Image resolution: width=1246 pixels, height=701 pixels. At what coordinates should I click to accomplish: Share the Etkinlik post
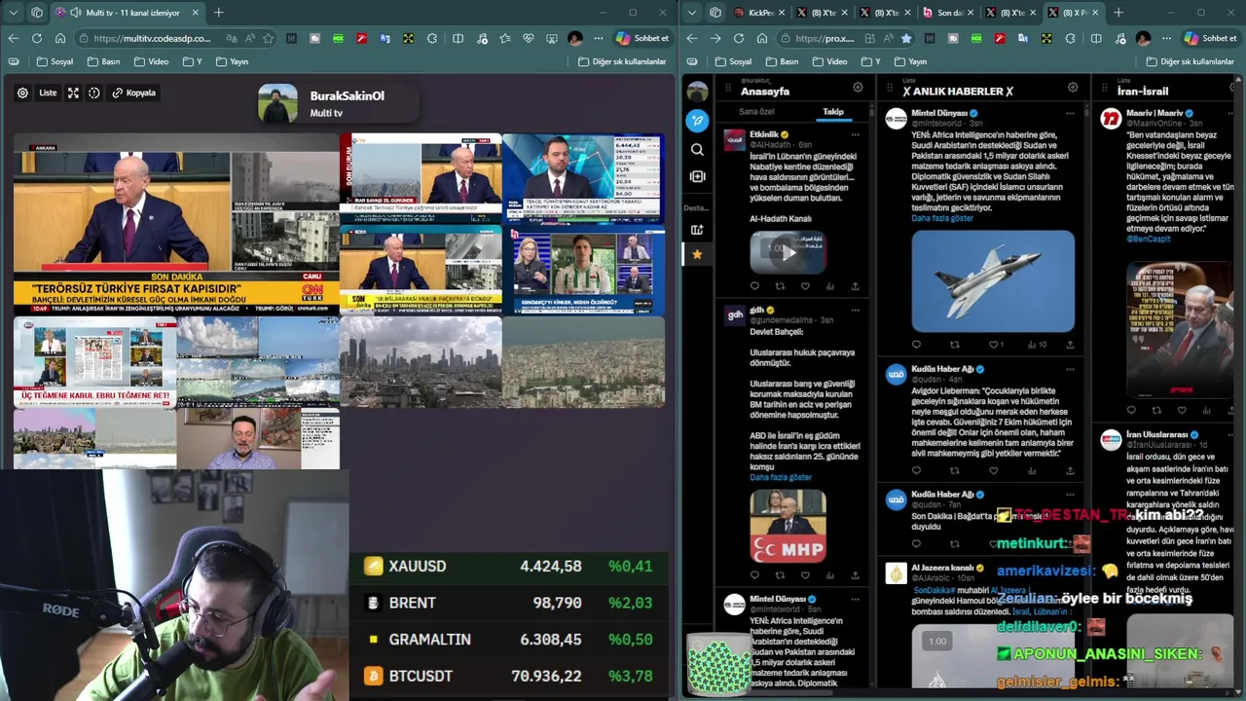coord(856,286)
